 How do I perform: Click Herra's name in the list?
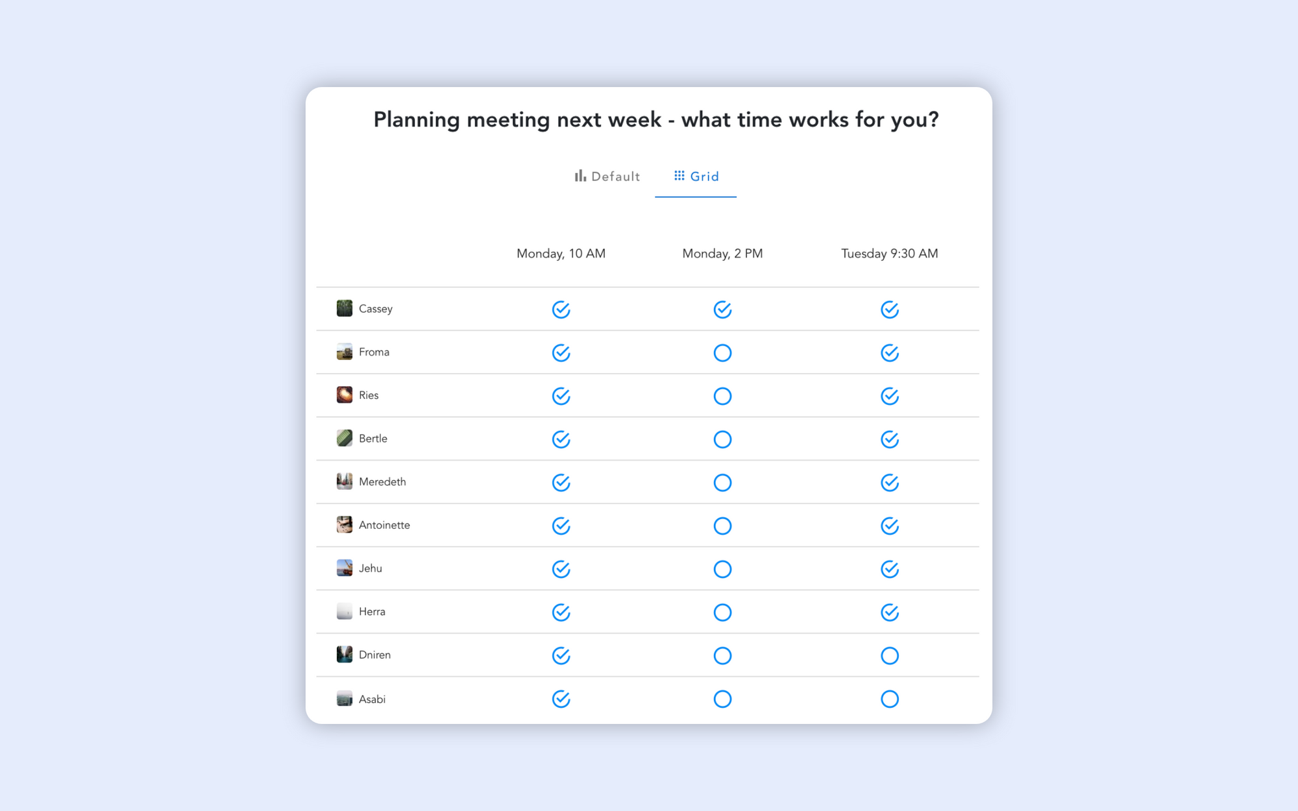[372, 611]
